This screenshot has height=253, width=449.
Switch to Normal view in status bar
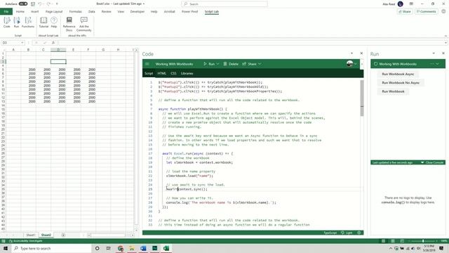(x=383, y=241)
